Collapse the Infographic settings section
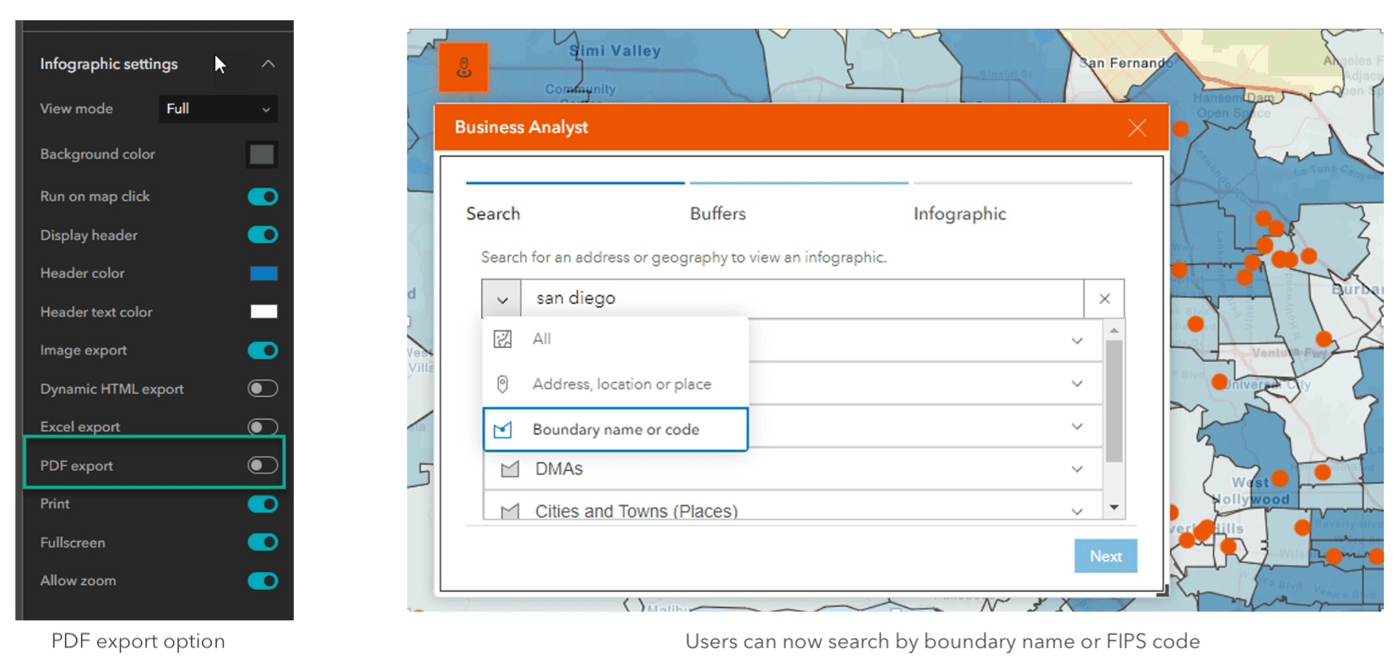The image size is (1399, 666). click(x=268, y=64)
